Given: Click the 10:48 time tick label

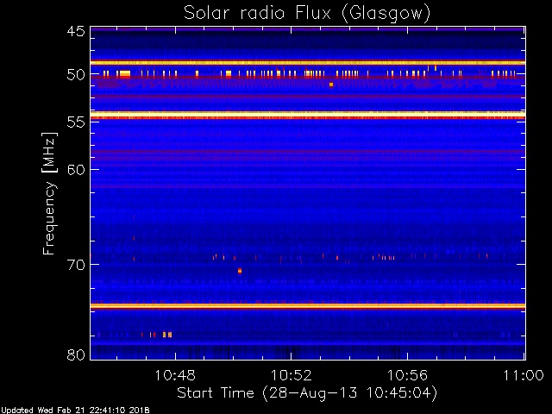Looking at the screenshot, I should click(175, 375).
